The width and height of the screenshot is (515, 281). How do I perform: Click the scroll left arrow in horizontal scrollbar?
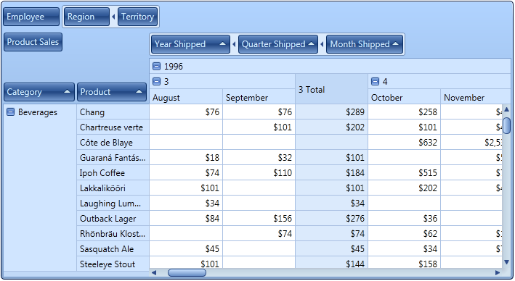pos(154,272)
